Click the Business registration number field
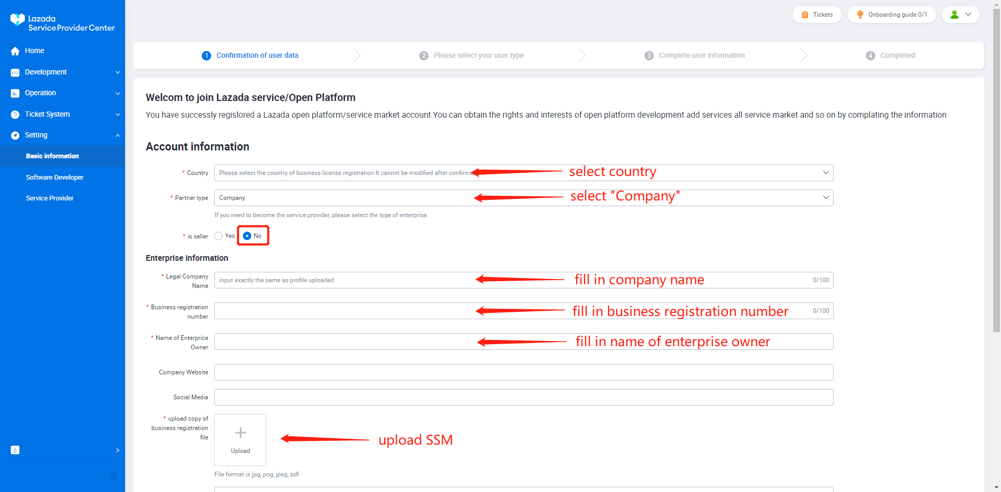The height and width of the screenshot is (492, 1001). [x=523, y=311]
